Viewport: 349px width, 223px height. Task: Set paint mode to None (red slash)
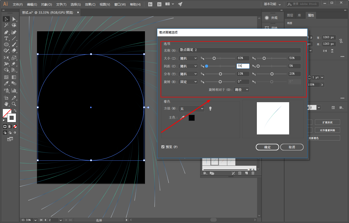(x=15, y=126)
